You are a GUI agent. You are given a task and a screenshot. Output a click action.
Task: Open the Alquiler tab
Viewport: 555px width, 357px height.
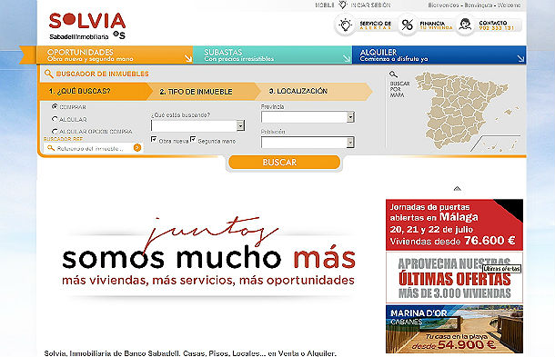pyautogui.click(x=439, y=55)
